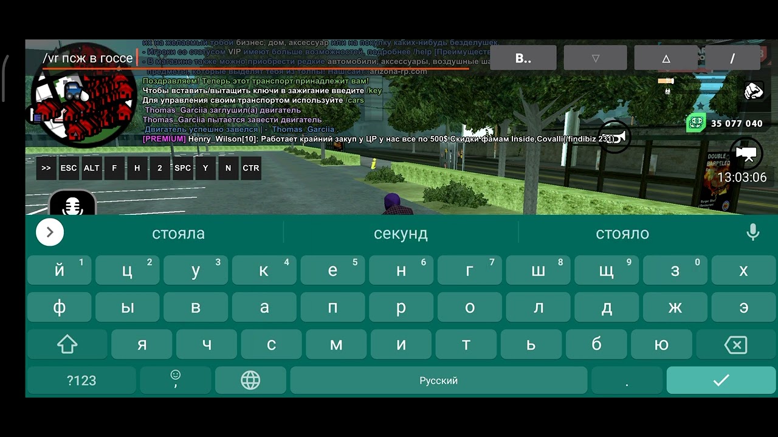Tap the green money icon
The width and height of the screenshot is (778, 437).
(696, 123)
